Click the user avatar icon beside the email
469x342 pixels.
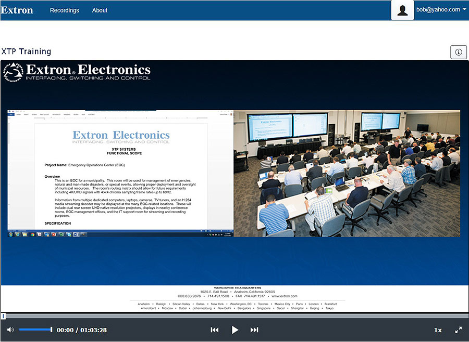click(402, 10)
